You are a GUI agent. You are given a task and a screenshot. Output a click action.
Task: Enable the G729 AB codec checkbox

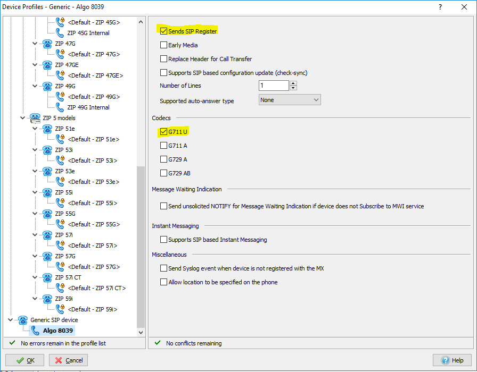tap(163, 173)
